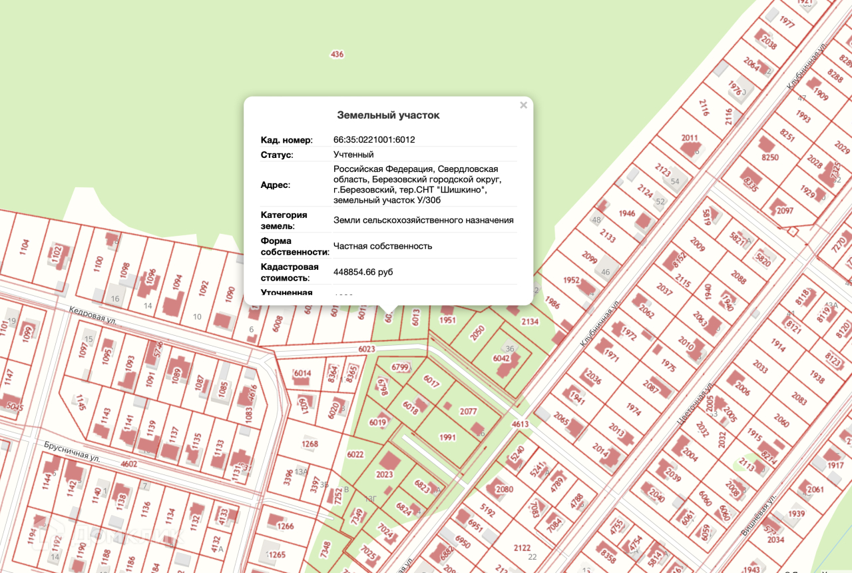Click the Вишневая ул. street label
The width and height of the screenshot is (852, 573).
pos(758,516)
